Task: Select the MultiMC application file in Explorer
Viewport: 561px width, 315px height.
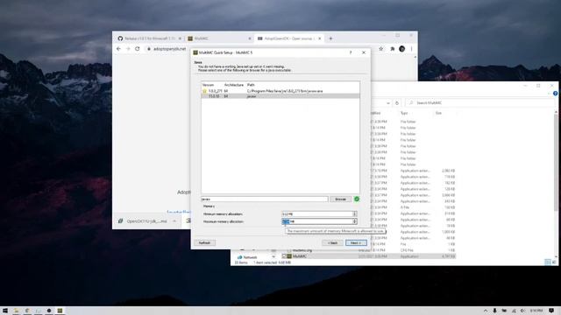Action: tap(370, 256)
